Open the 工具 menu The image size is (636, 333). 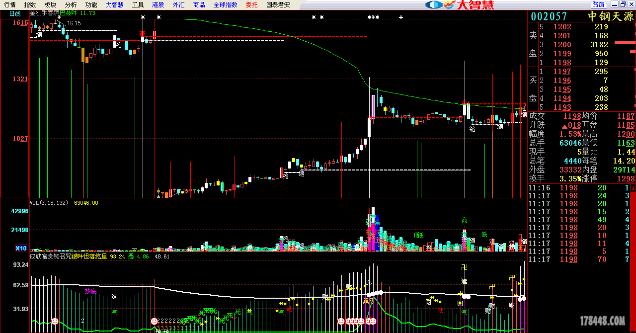[x=138, y=5]
